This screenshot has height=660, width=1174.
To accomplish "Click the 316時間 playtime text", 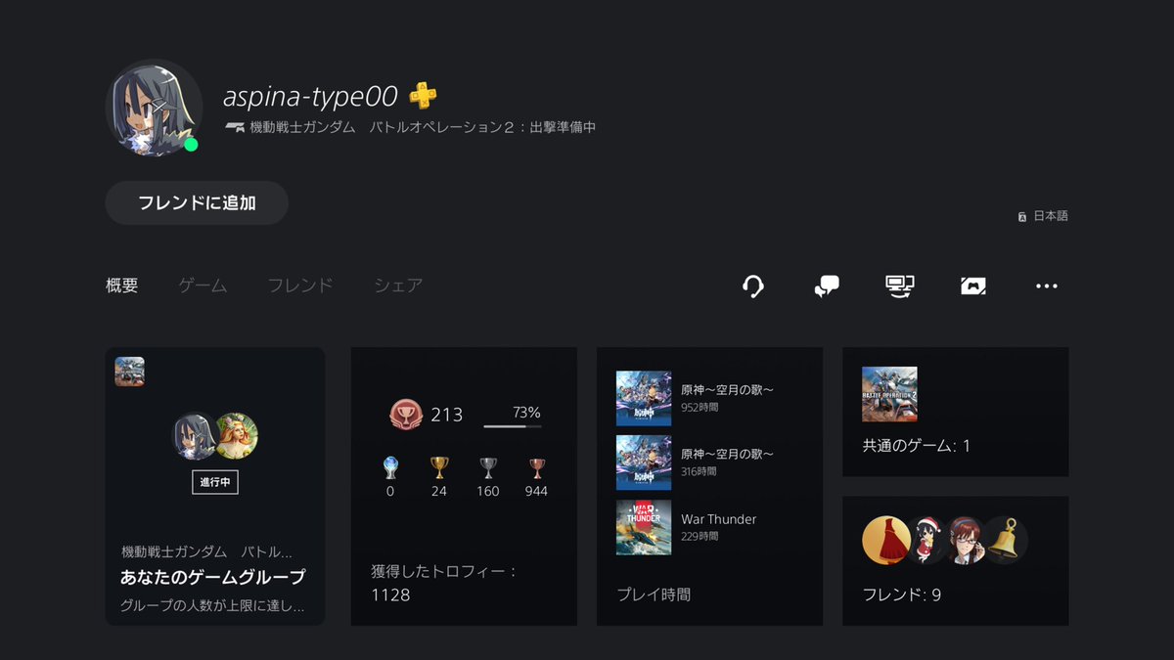I will coord(700,471).
